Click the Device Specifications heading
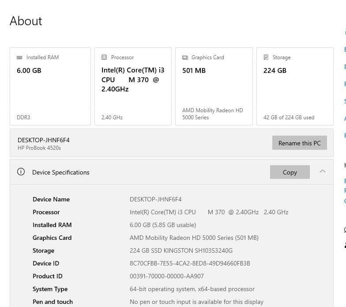 point(61,172)
